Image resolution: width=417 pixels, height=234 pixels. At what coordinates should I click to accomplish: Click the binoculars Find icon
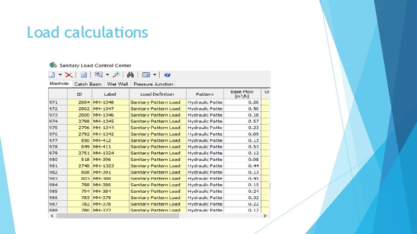coord(130,75)
